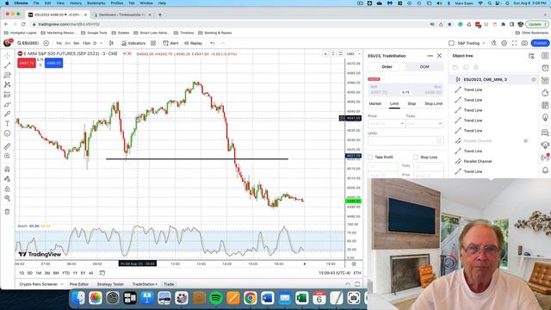Click the go to date calendar icon
The image size is (551, 310).
[x=102, y=273]
